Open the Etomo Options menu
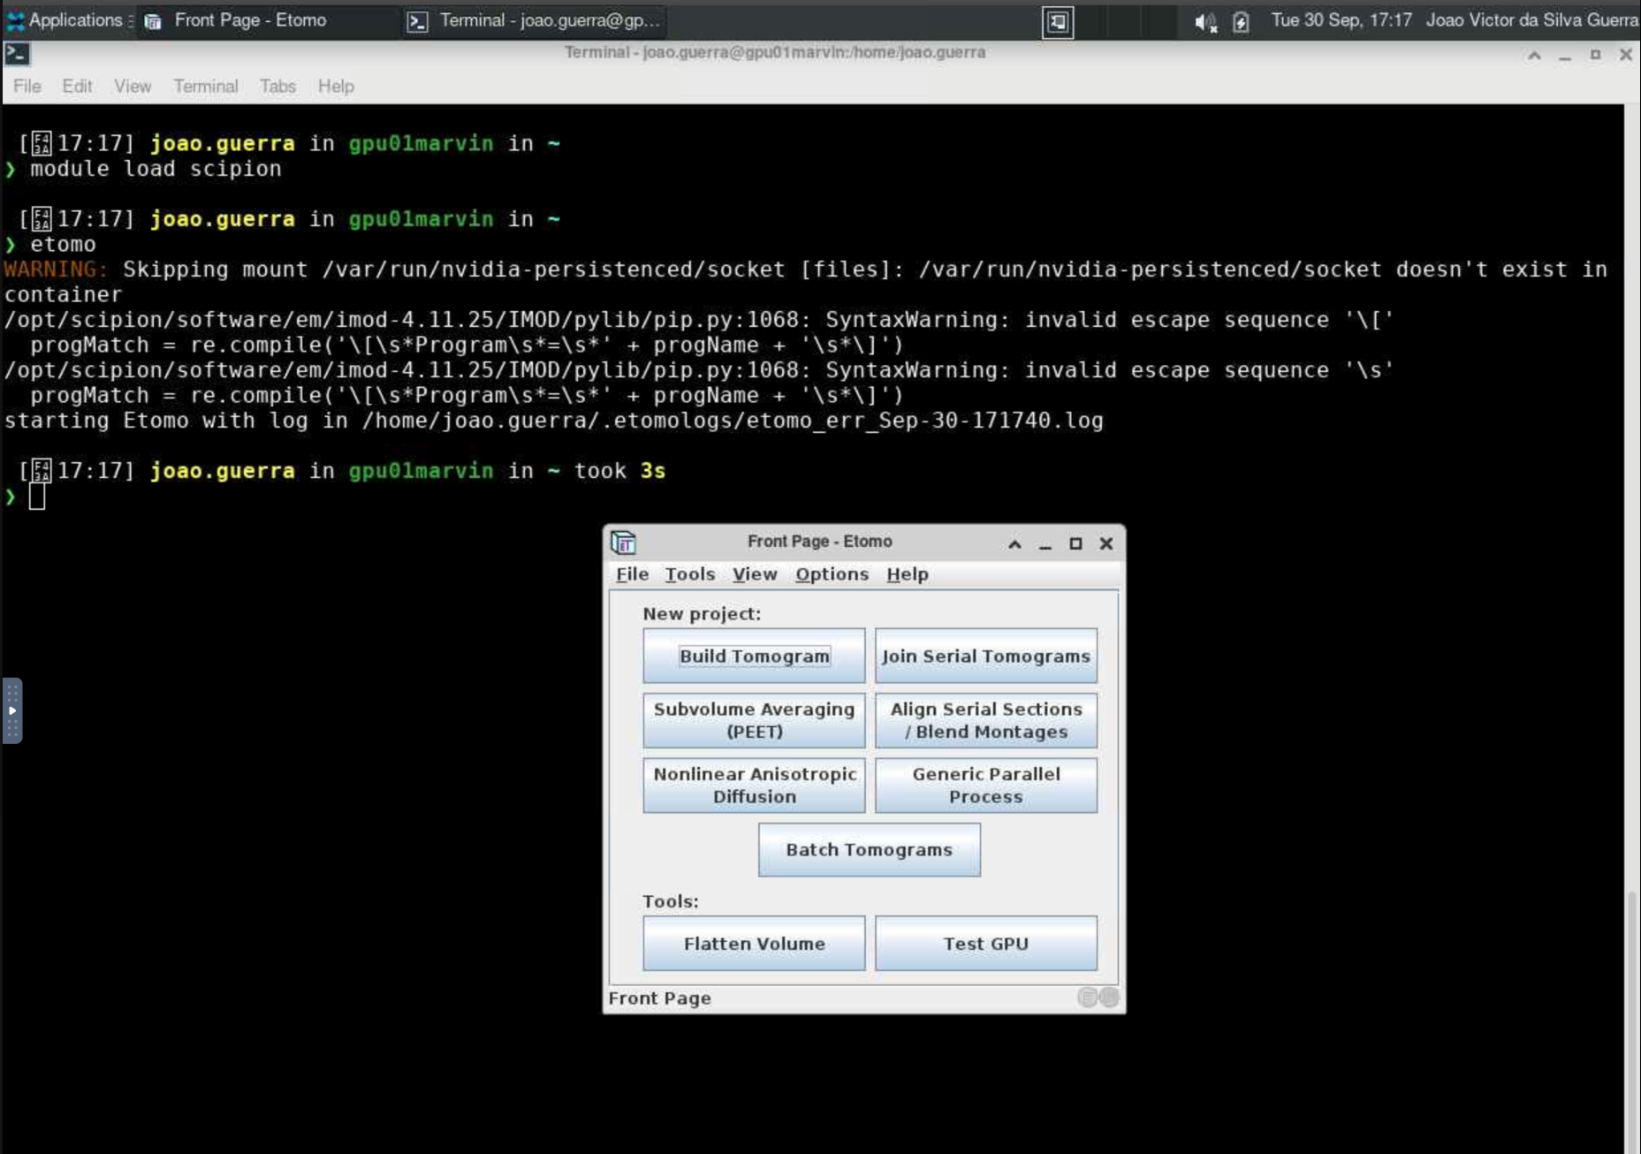 pyautogui.click(x=832, y=574)
